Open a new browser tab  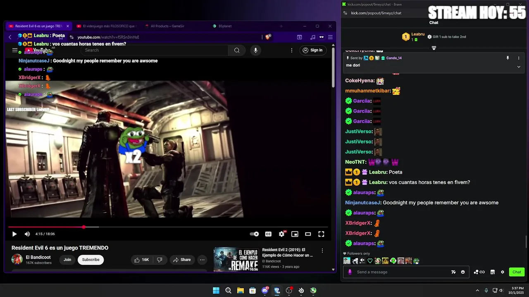pos(281,26)
